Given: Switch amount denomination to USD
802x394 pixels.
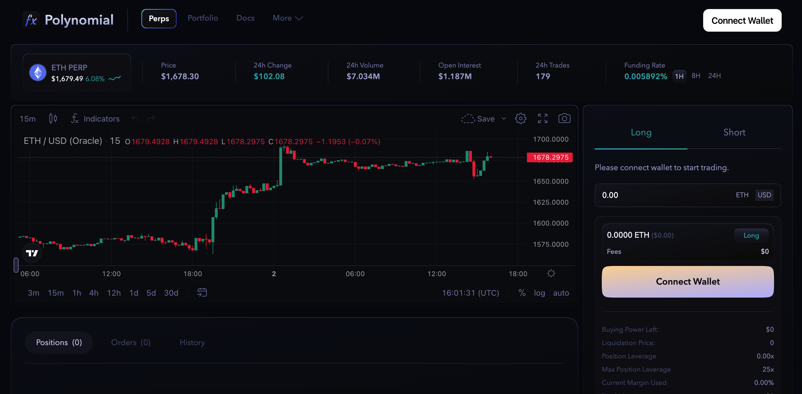Looking at the screenshot, I should click(x=764, y=195).
